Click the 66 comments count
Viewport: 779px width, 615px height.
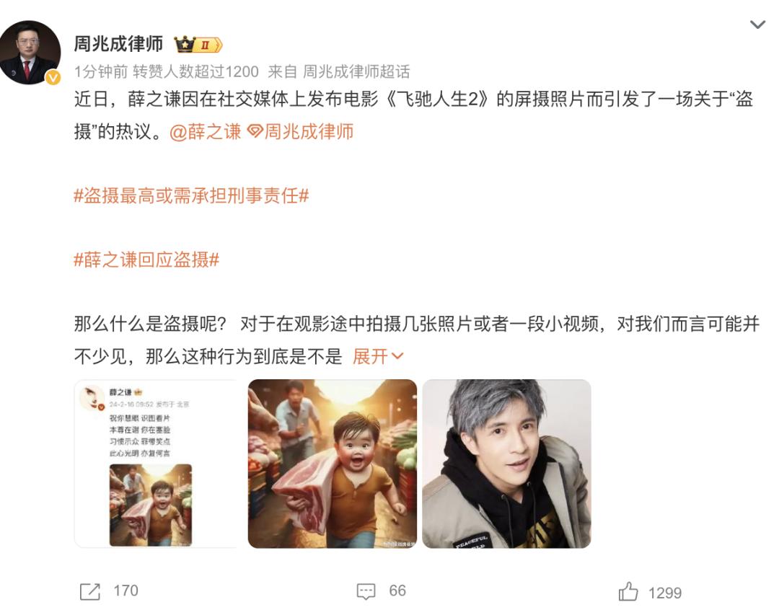click(397, 590)
